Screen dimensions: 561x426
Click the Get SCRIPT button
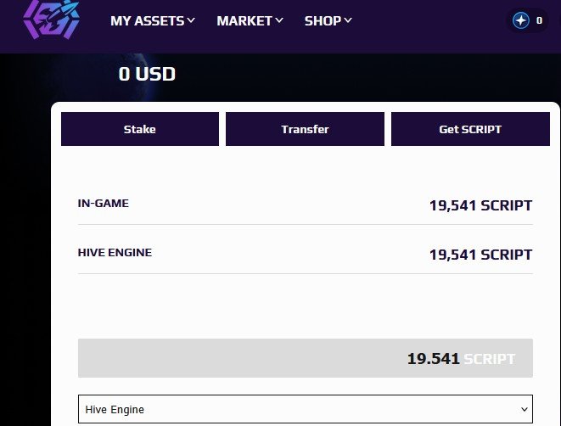(x=470, y=129)
